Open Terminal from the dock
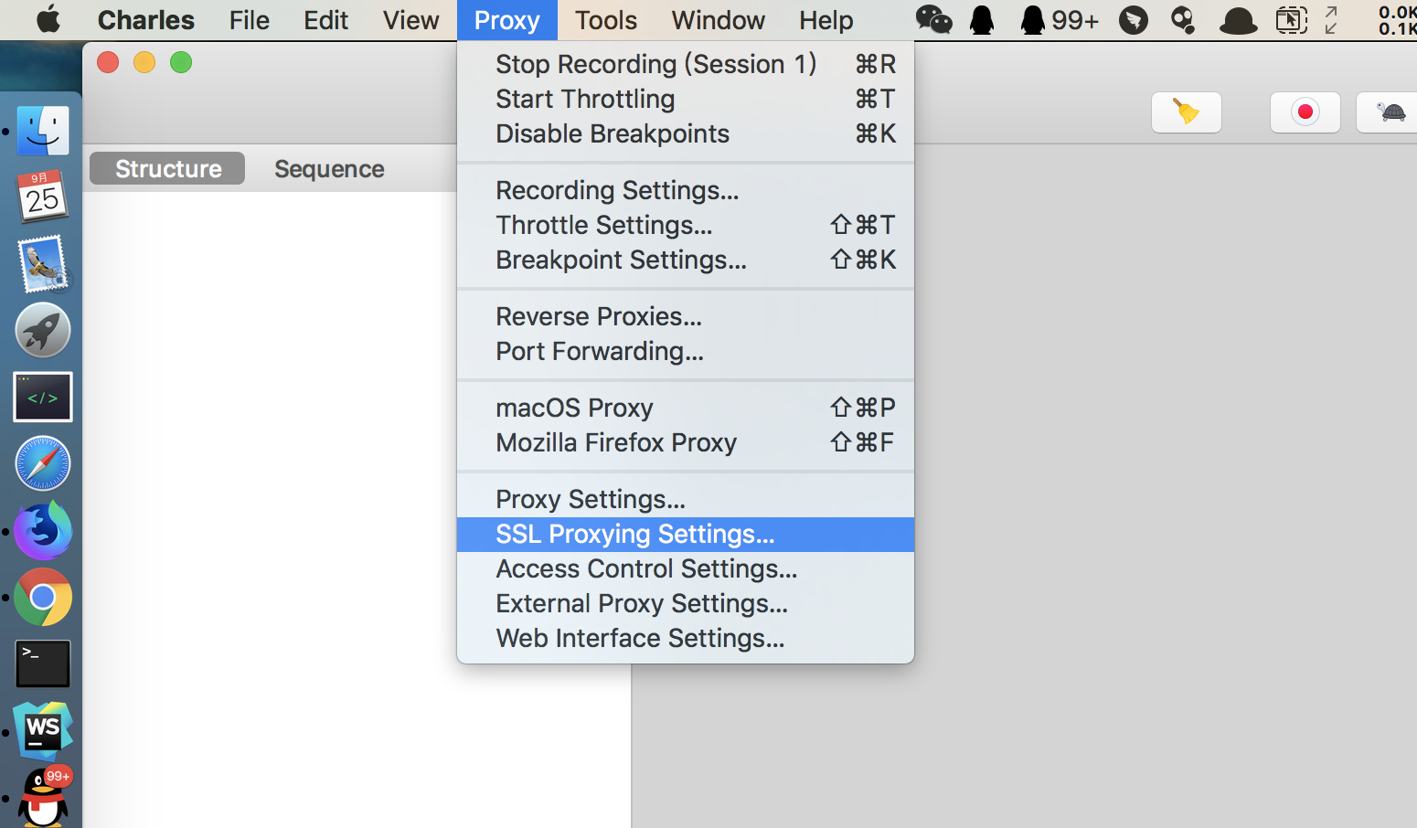Image resolution: width=1417 pixels, height=828 pixels. 43,663
